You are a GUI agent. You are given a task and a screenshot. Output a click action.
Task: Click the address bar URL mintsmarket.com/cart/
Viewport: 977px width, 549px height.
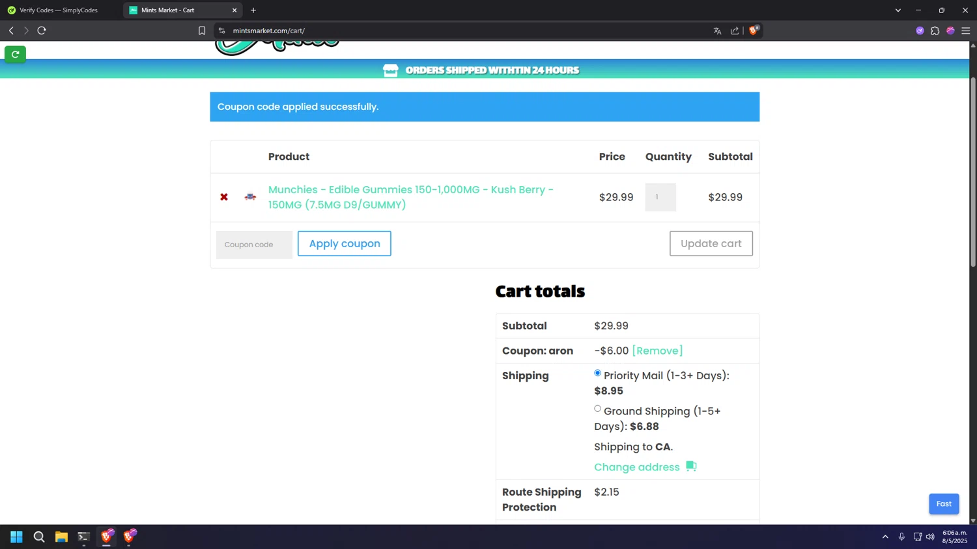(269, 31)
